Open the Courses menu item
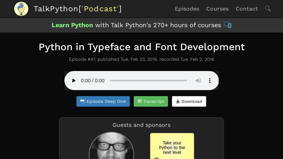283x159 pixels. 217,9
